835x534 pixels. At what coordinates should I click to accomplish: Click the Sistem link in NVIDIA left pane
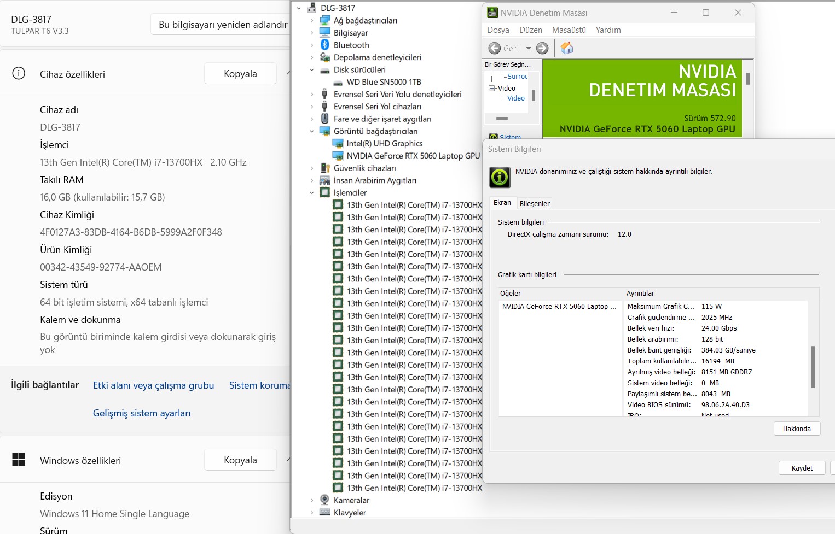(x=510, y=136)
